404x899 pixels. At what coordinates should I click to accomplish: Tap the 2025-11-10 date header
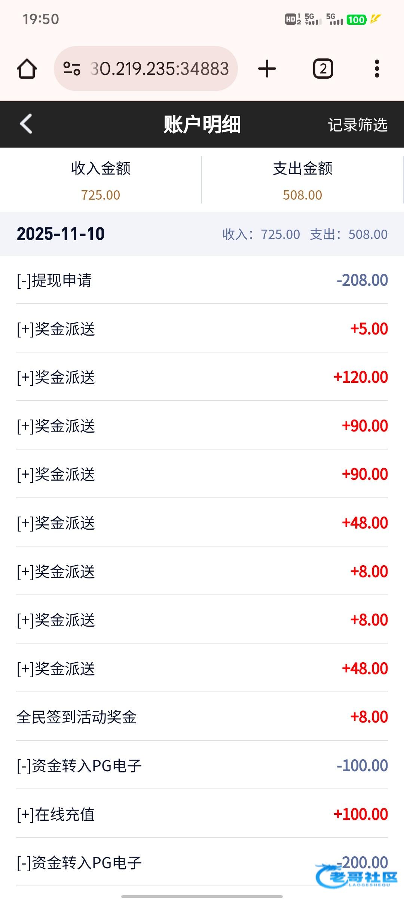pyautogui.click(x=61, y=234)
